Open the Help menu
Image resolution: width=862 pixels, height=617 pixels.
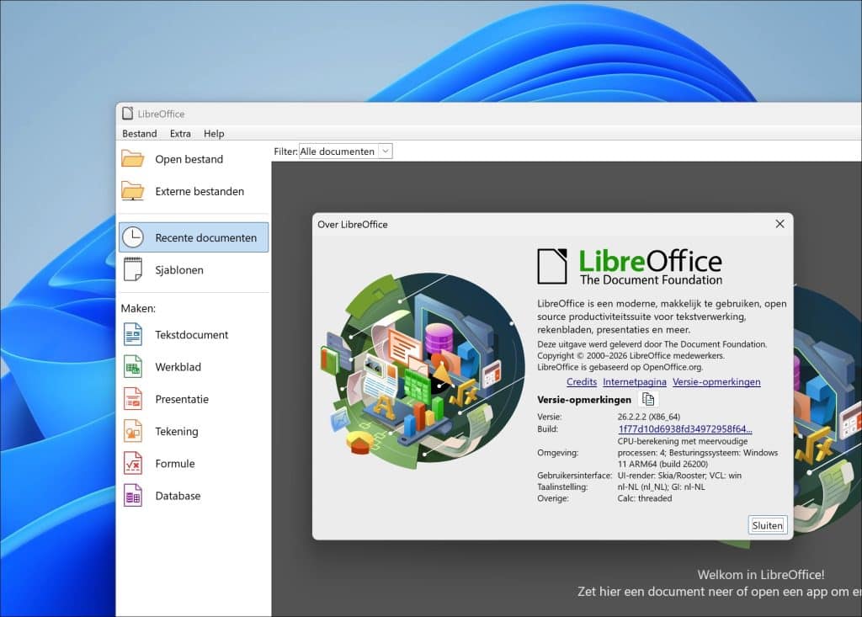[x=213, y=133]
